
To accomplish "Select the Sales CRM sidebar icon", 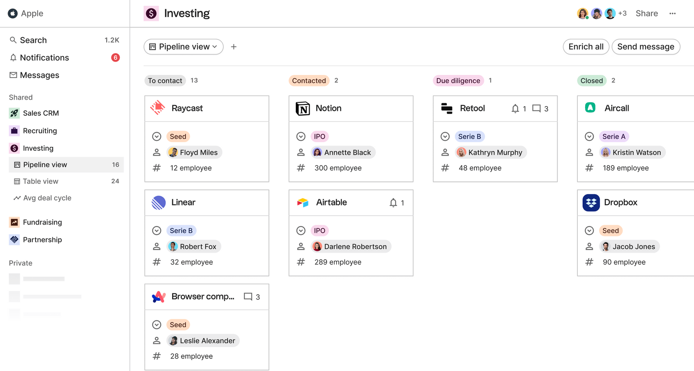I will tap(14, 113).
